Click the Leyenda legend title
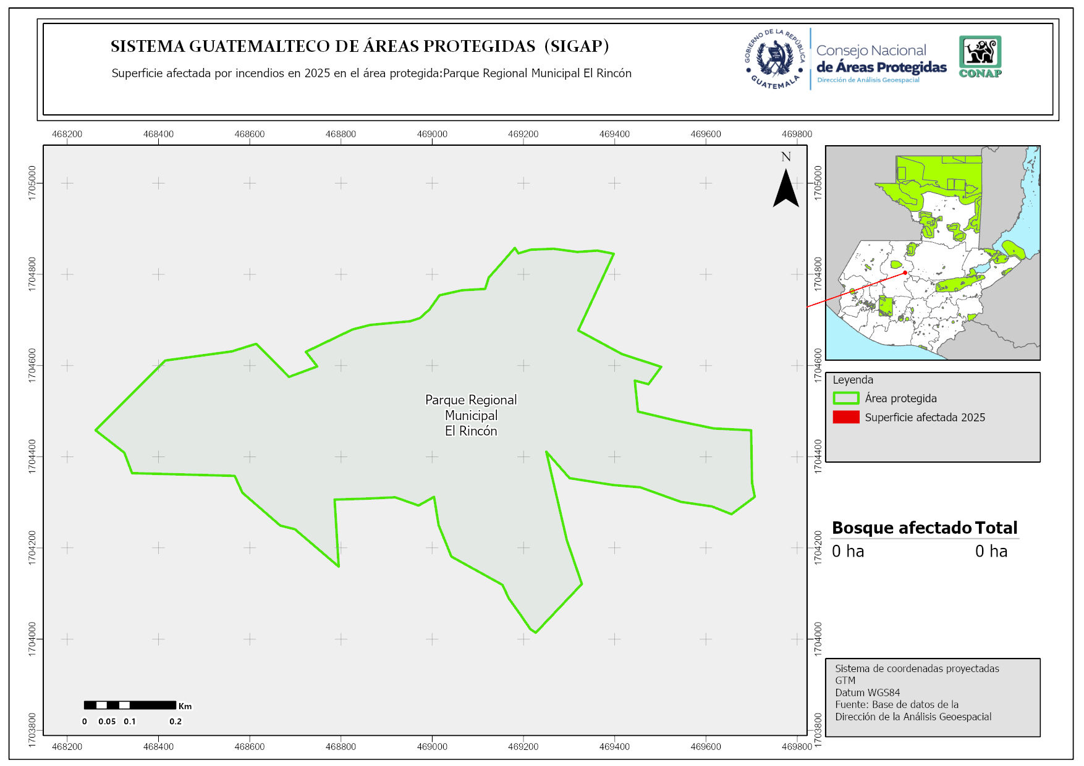 click(852, 380)
